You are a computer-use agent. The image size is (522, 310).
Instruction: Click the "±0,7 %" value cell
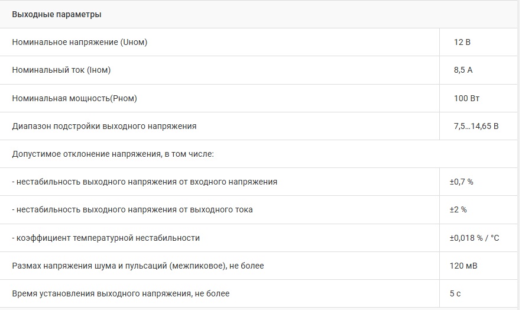(x=461, y=182)
